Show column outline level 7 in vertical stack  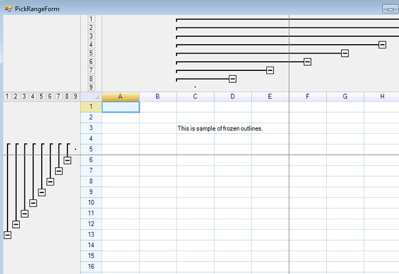coord(92,70)
